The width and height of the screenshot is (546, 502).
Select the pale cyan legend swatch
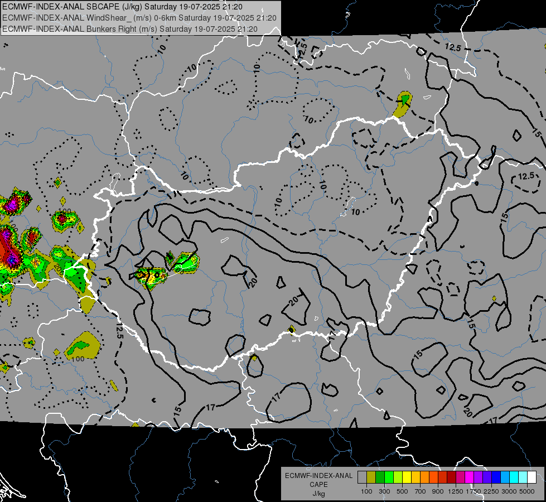pos(523,477)
